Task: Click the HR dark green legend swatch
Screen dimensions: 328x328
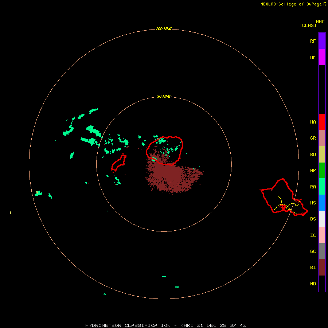Action: [322, 171]
